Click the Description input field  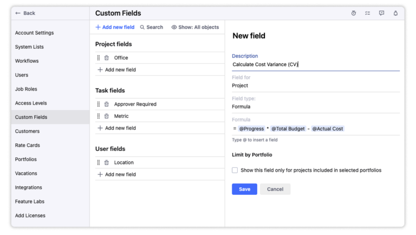[316, 65]
